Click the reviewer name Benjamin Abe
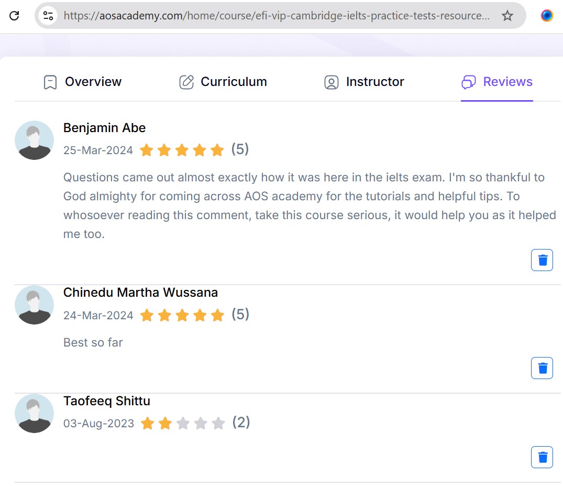 105,128
